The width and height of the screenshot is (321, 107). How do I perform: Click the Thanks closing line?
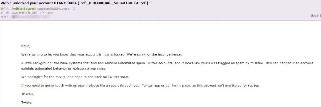tap(28, 94)
